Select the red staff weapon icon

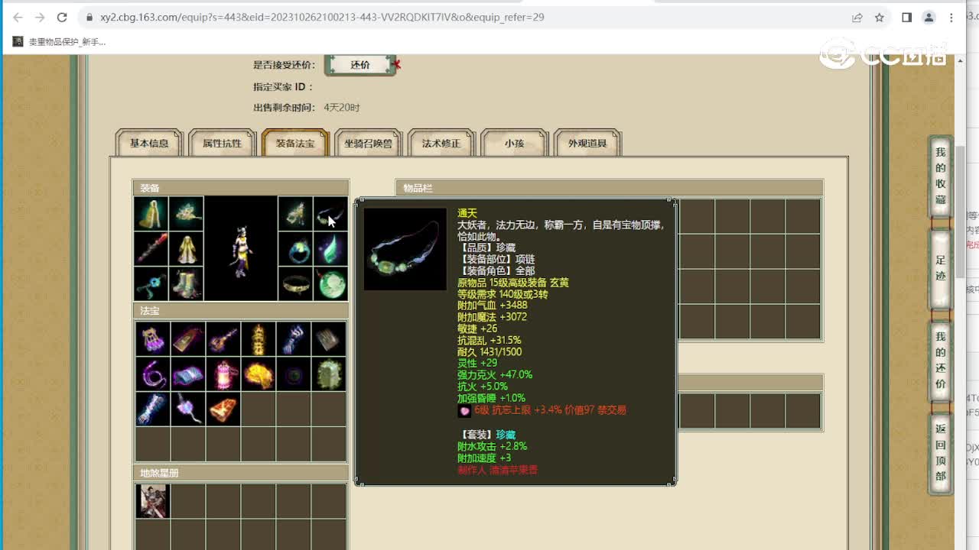[x=151, y=249]
